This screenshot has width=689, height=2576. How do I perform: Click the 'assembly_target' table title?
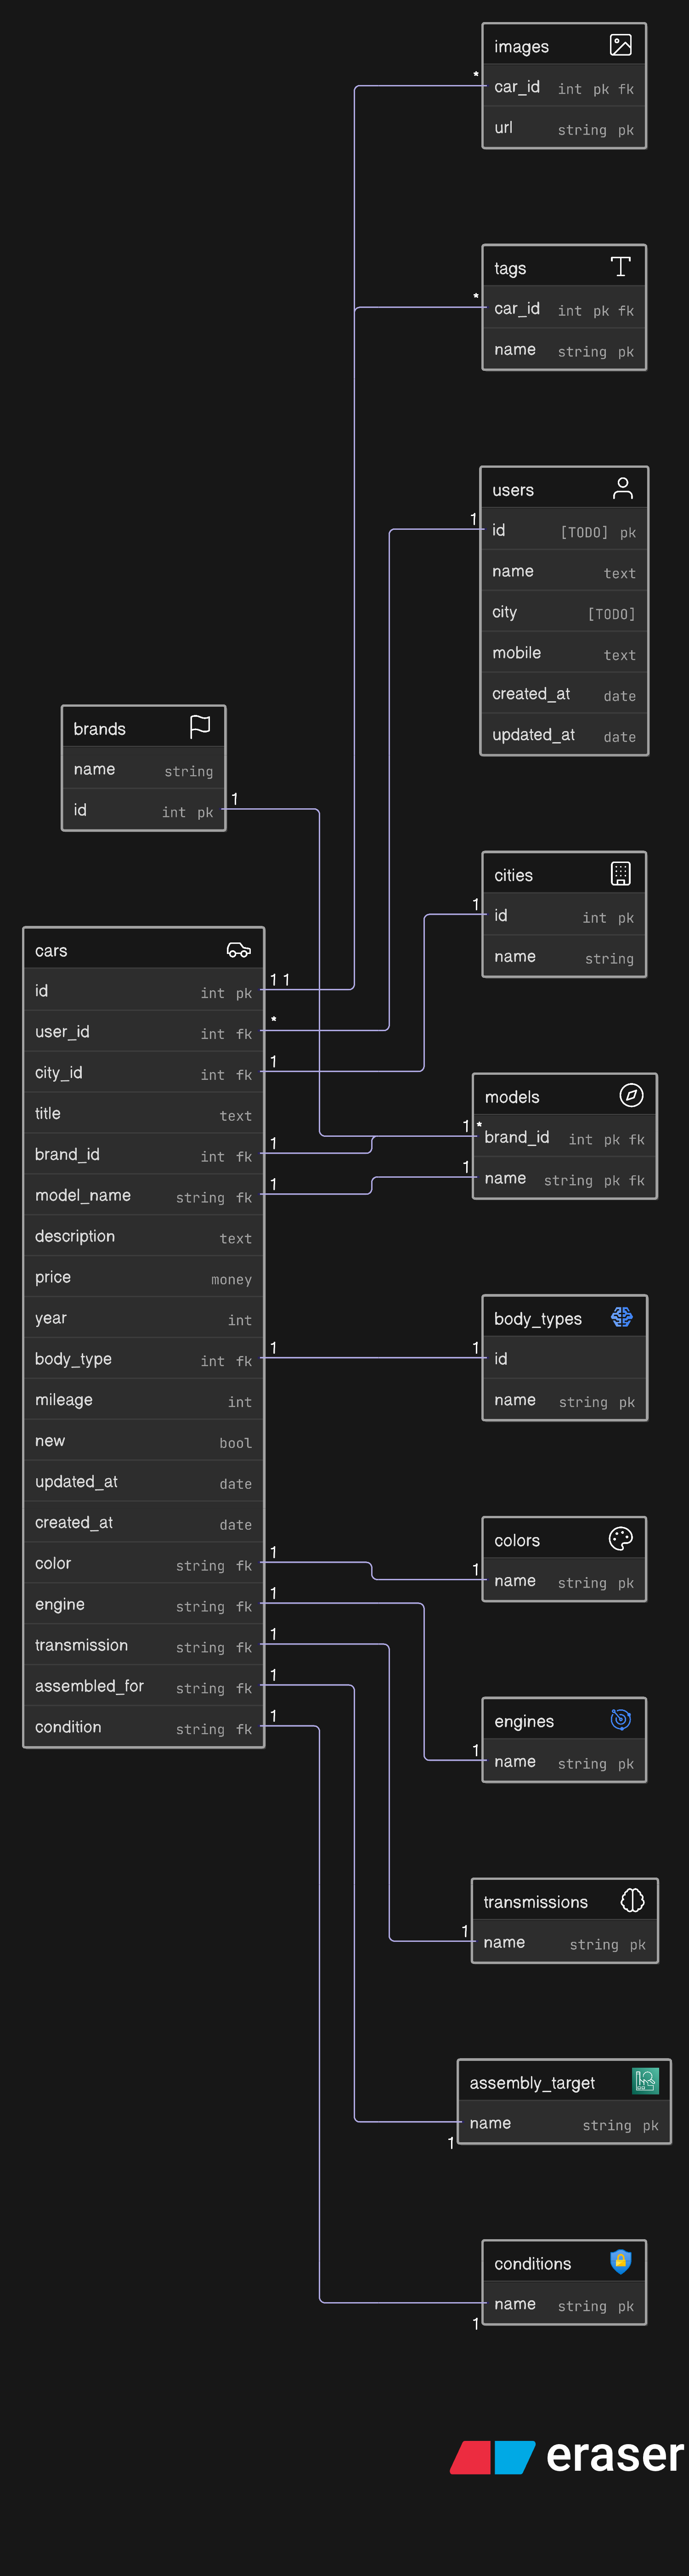[x=532, y=2083]
